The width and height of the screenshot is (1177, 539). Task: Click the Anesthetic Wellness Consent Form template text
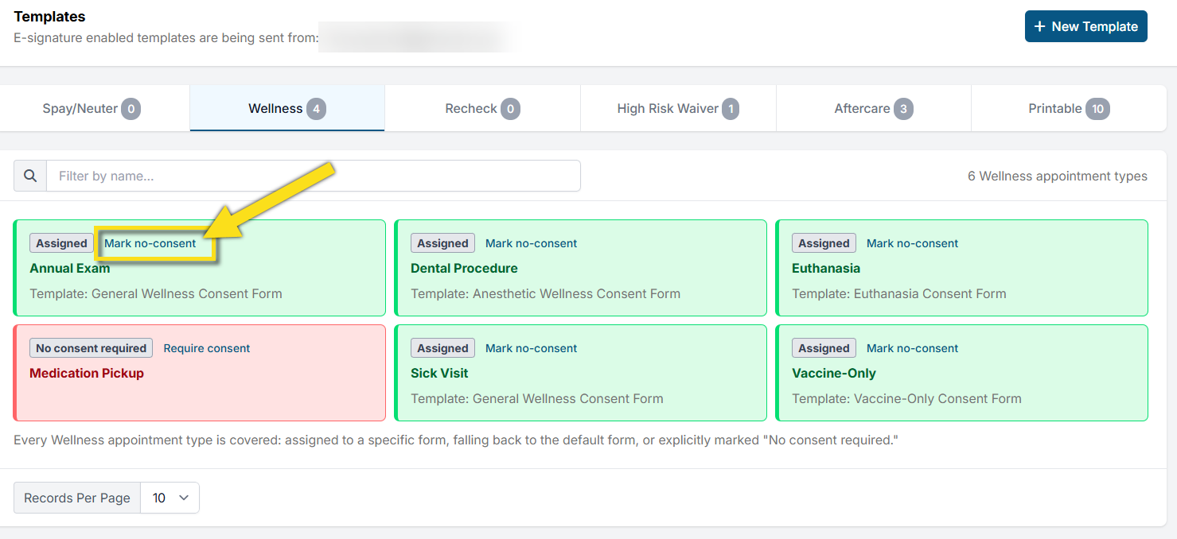tap(576, 293)
